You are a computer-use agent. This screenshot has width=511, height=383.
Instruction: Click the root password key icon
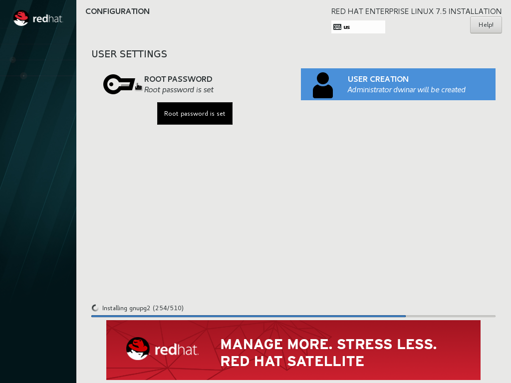pos(119,84)
